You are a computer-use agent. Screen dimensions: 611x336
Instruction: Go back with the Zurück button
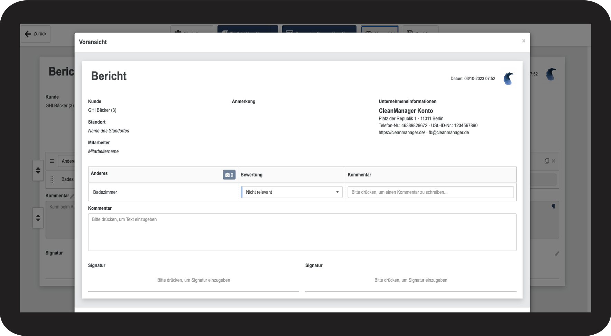[x=36, y=34]
